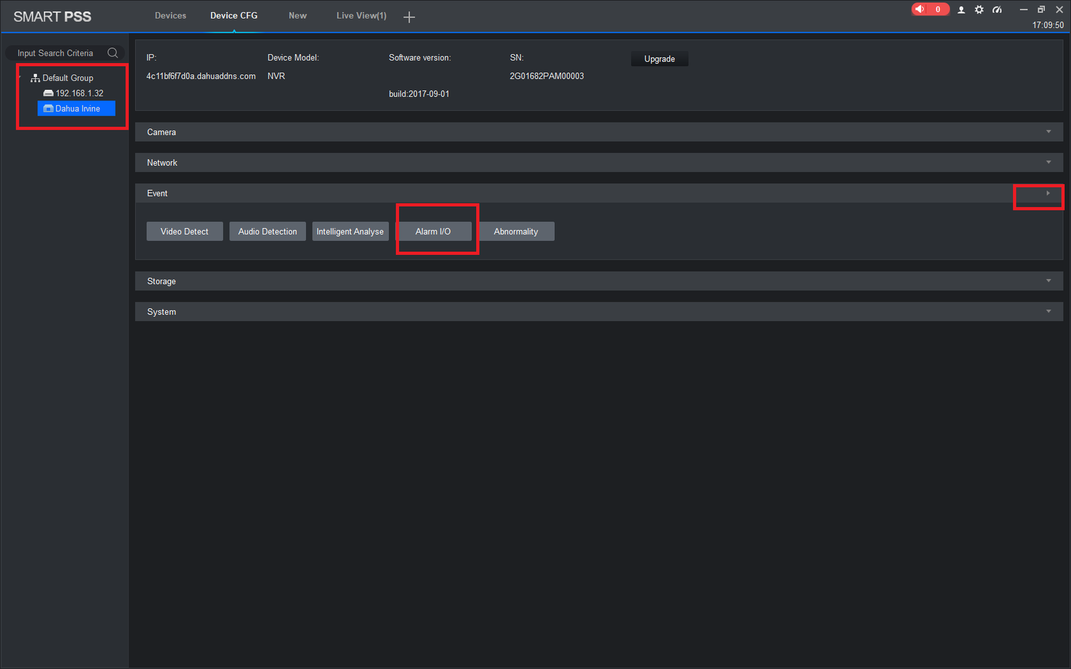Open the alarm speaker notification icon
1071x669 pixels.
coord(920,9)
